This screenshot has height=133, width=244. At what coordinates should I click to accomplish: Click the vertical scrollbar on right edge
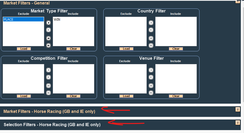[x=242, y=53]
